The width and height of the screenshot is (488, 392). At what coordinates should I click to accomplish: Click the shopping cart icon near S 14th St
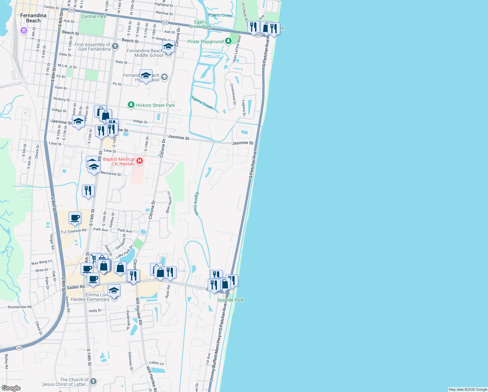93,258
